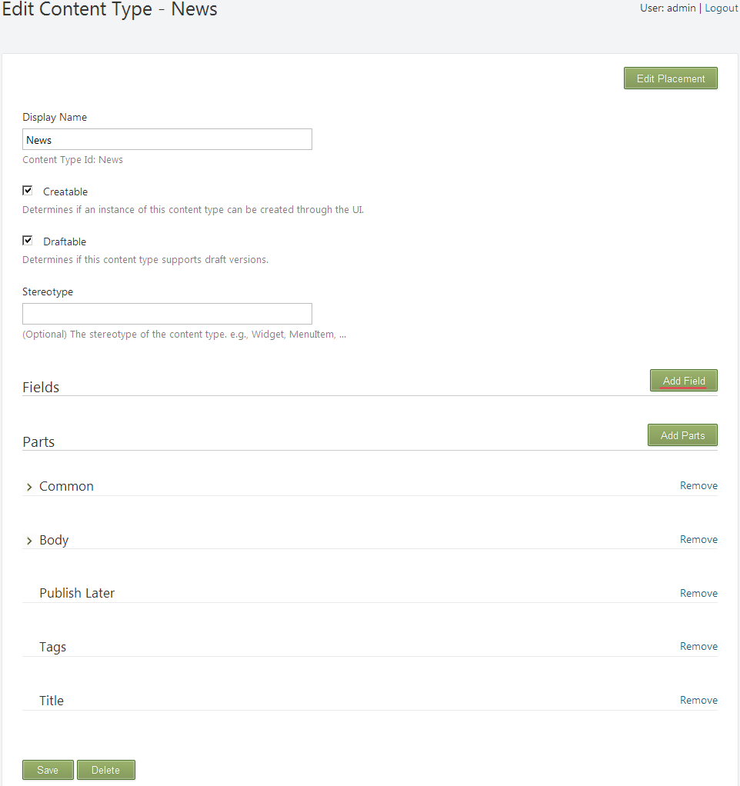Click the Publish Later part title

77,593
